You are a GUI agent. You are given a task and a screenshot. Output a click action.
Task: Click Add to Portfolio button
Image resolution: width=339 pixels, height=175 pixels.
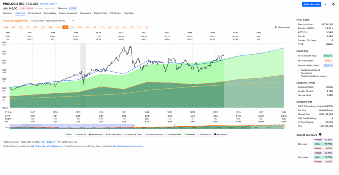click(312, 4)
